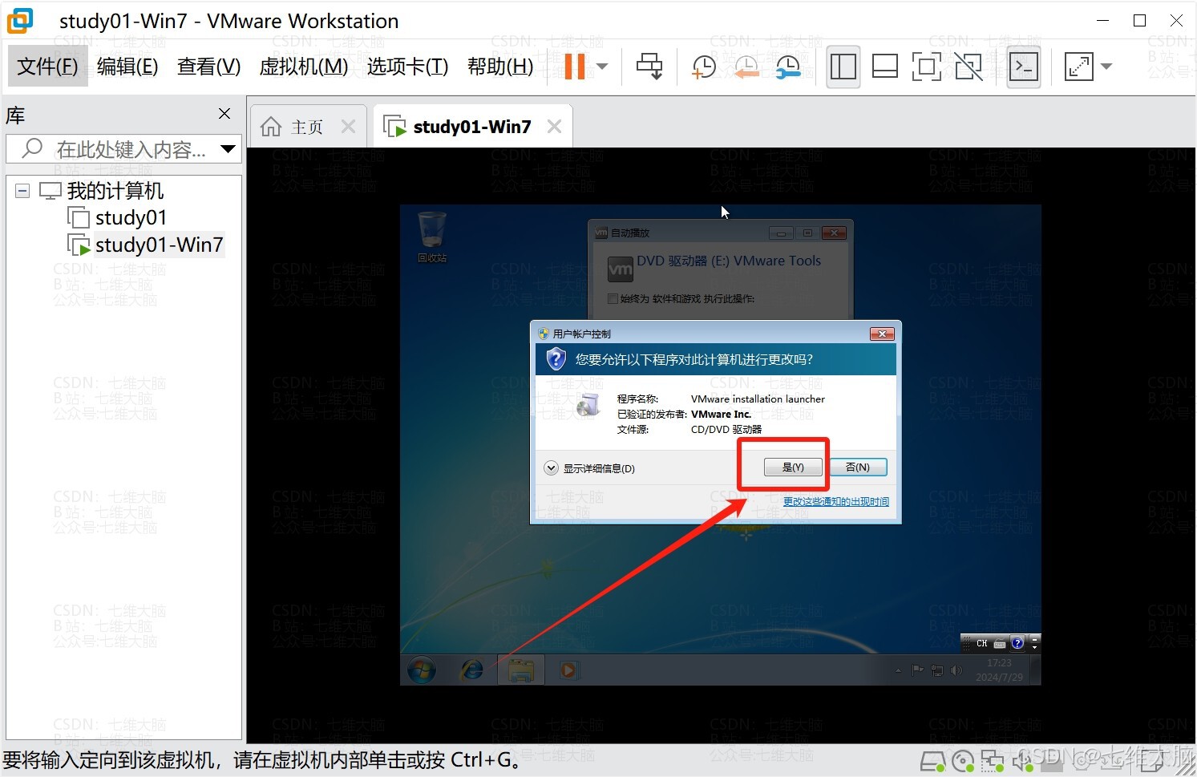Open the 编辑(E) menu
This screenshot has width=1197, height=777.
127,67
